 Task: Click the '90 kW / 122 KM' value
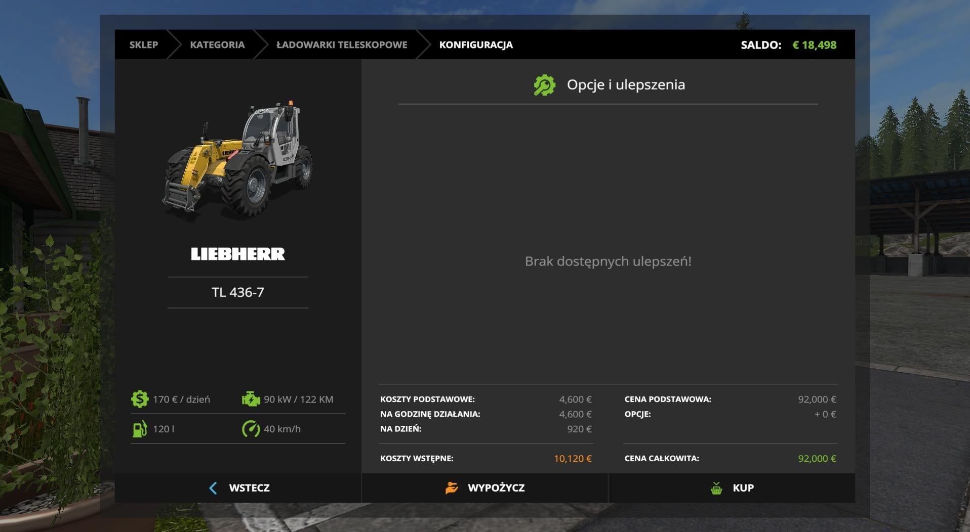[298, 400]
